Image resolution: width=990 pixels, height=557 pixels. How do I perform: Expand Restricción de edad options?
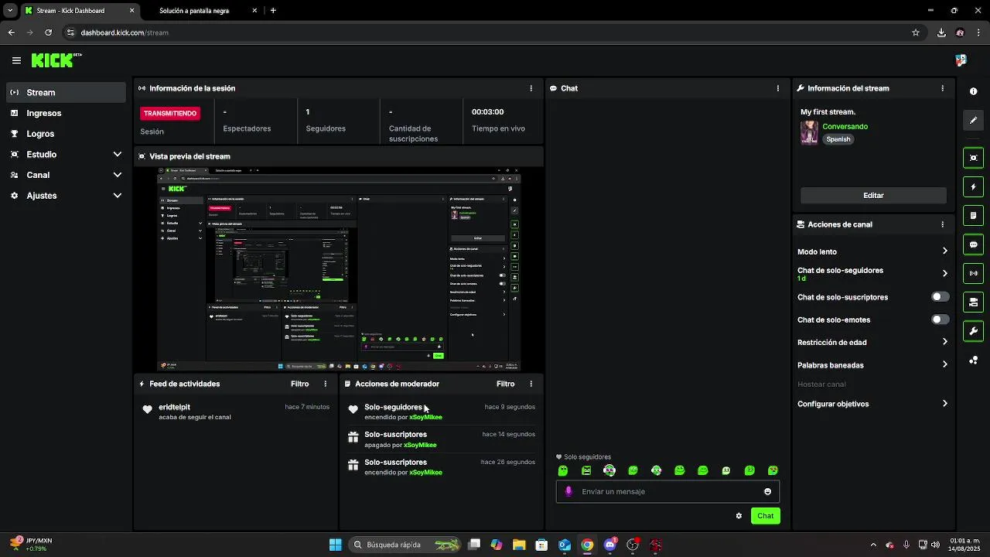pyautogui.click(x=944, y=342)
